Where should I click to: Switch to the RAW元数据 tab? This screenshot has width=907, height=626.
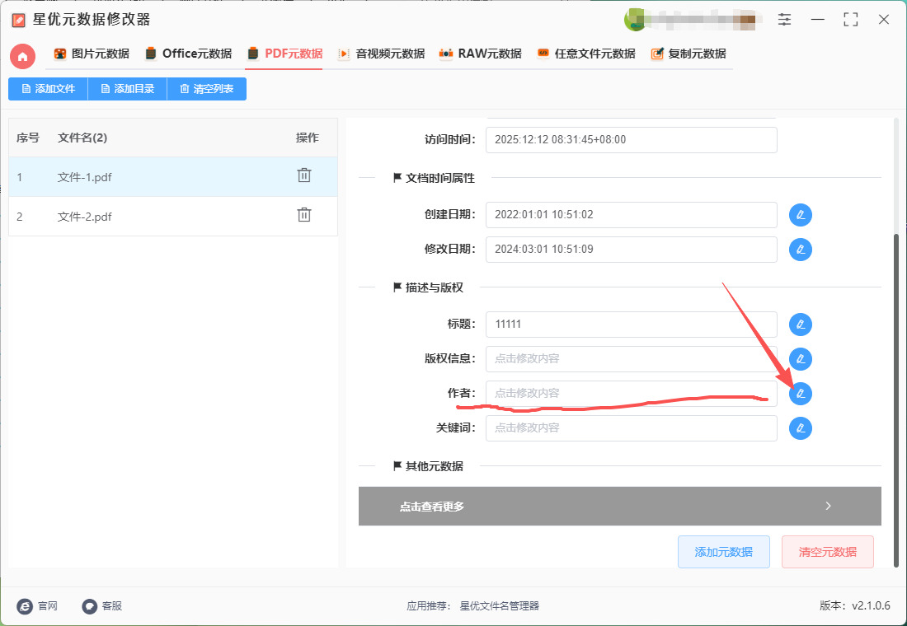[x=480, y=54]
